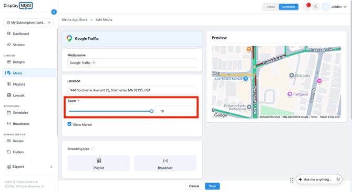Click the Streaming type info icon
This screenshot has height=192, width=352.
point(93,149)
